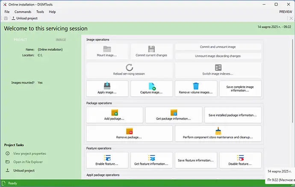This screenshot has height=187, width=295.
Task: Open the Help menu
Action: click(x=52, y=12)
